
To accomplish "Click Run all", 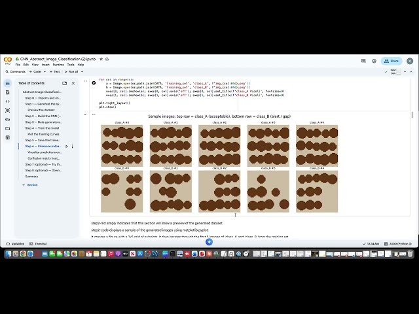I will (x=71, y=72).
